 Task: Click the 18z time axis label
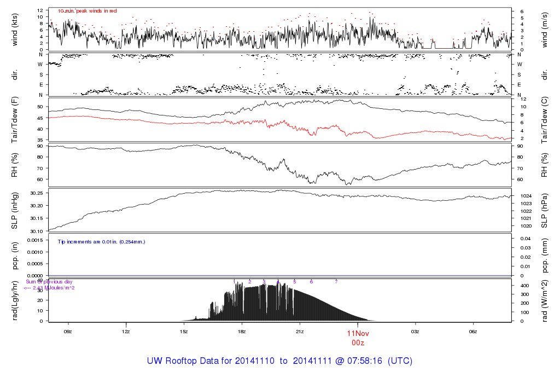tap(242, 332)
